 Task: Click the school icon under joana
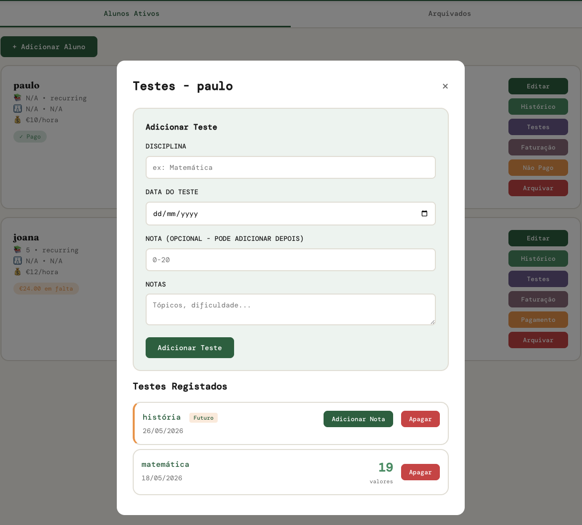tap(17, 260)
